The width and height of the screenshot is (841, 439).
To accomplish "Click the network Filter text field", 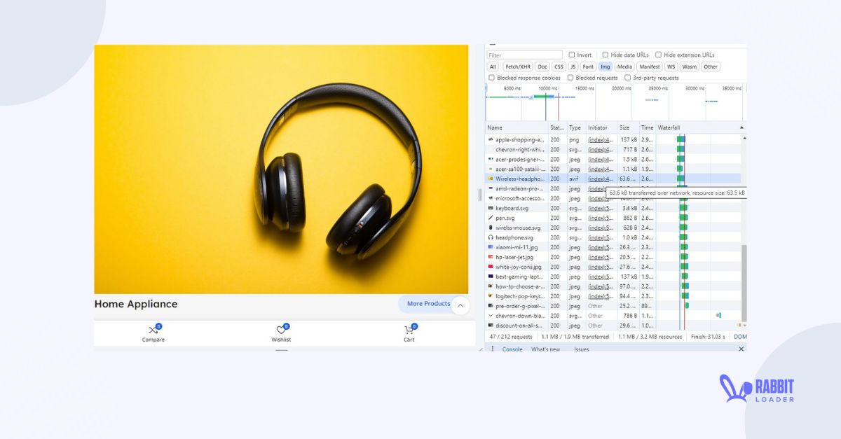I will tap(525, 55).
